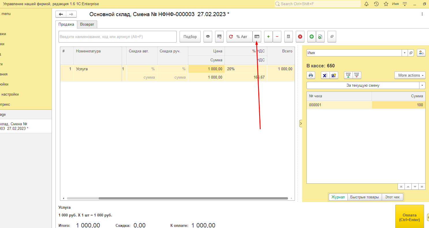Viewport: 429px width, 228px height.
Task: Open the barcode search tool
Action: [x=219, y=37]
